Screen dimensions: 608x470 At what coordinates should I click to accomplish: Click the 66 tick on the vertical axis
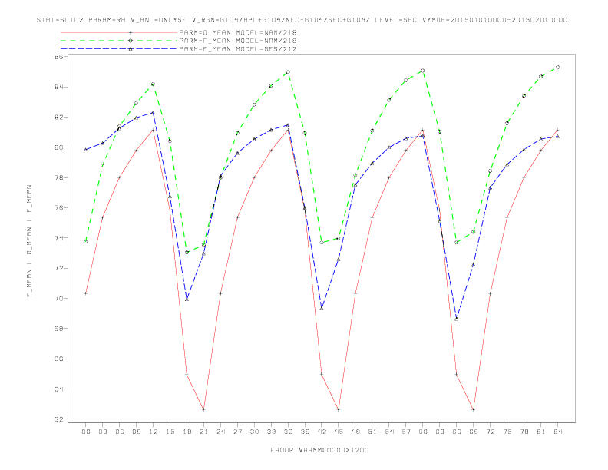click(x=58, y=359)
